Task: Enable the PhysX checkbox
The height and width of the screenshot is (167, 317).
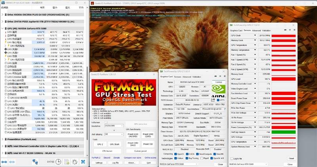Action: click(201, 158)
